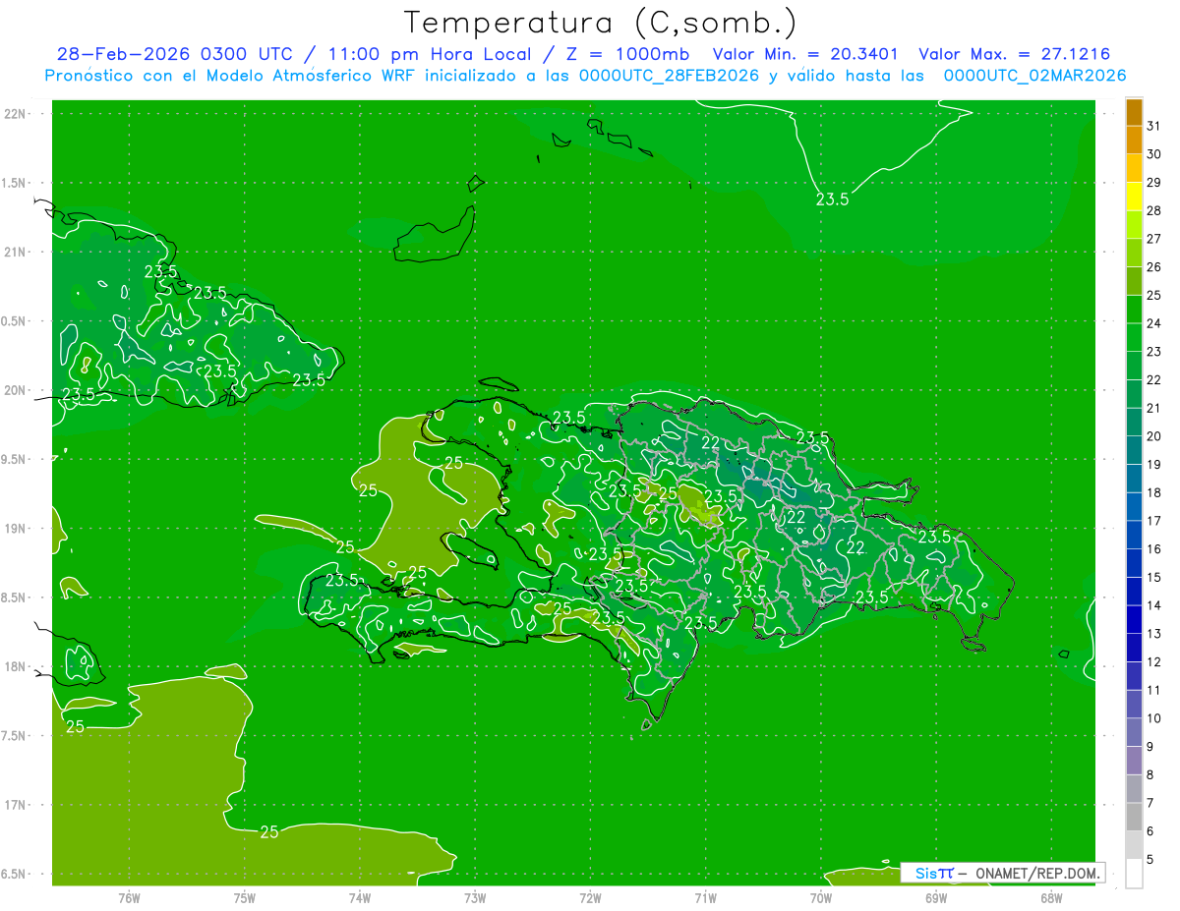Viewport: 1180px width, 911px height.
Task: Click the color scale number 26
Action: [1153, 267]
